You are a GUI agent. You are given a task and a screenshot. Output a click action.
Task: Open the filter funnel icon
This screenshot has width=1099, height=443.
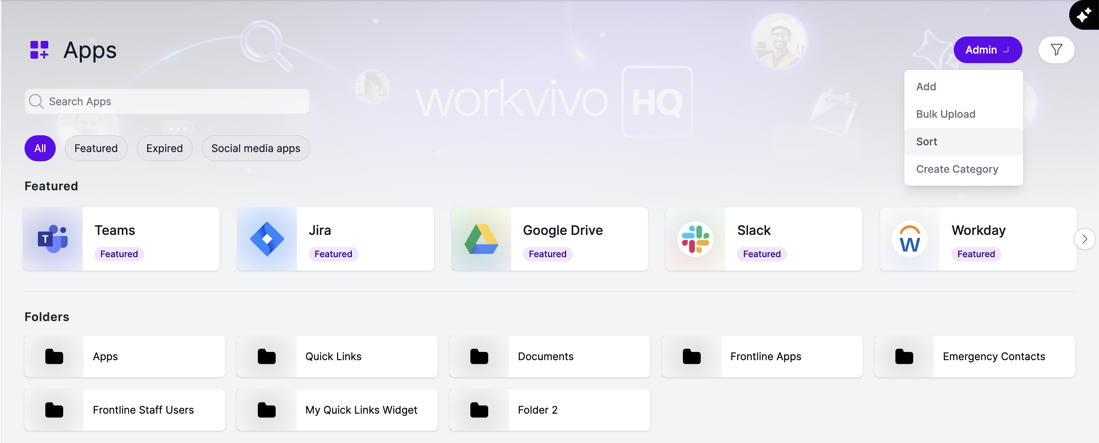(x=1056, y=50)
